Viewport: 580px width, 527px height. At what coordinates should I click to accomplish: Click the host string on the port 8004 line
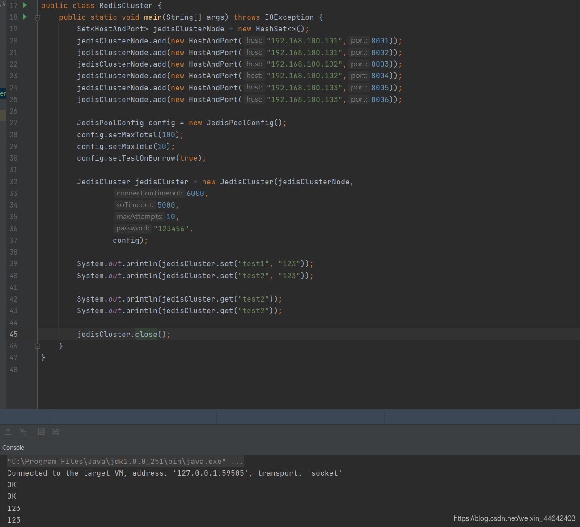[x=305, y=76]
